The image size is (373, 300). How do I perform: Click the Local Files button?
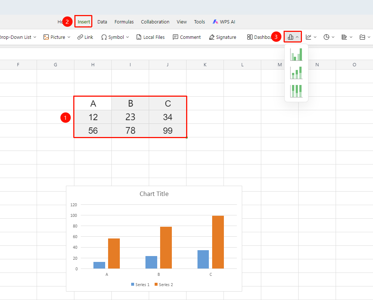(150, 37)
